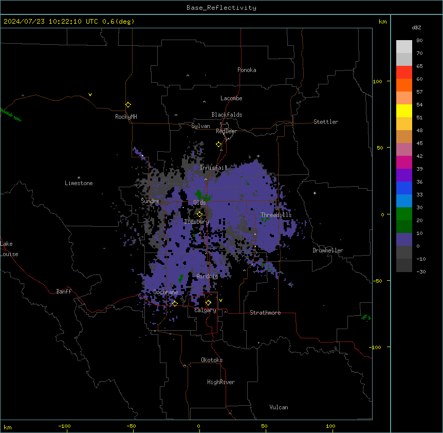Click the Stettler city label
Image resolution: width=443 pixels, height=433 pixels.
click(x=326, y=122)
